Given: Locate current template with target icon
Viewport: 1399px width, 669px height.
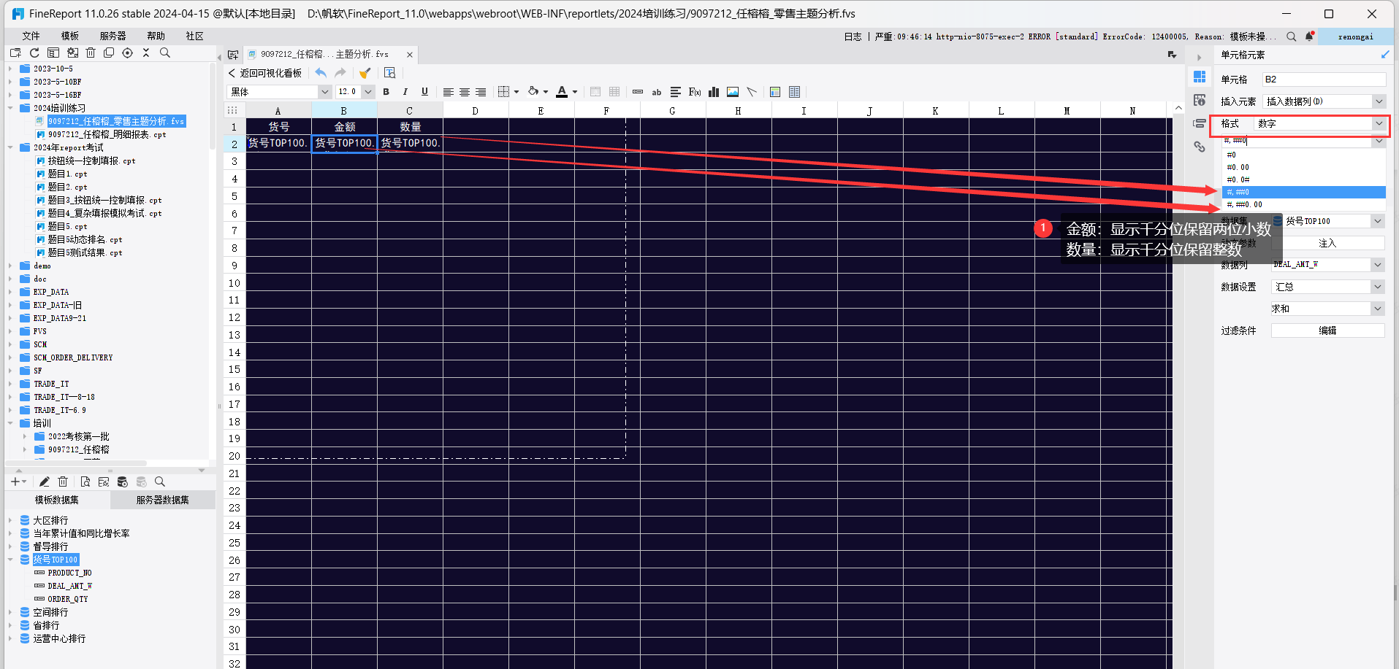Looking at the screenshot, I should 128,53.
